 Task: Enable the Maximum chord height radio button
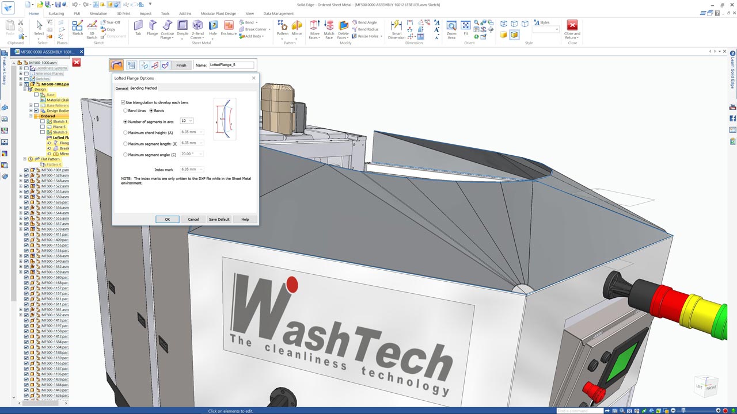(x=126, y=132)
